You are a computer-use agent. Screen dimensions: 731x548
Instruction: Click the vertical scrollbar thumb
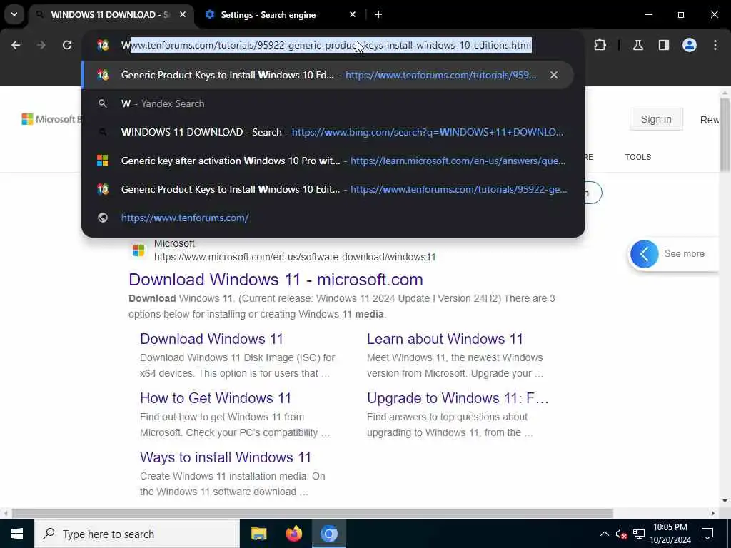click(x=725, y=135)
